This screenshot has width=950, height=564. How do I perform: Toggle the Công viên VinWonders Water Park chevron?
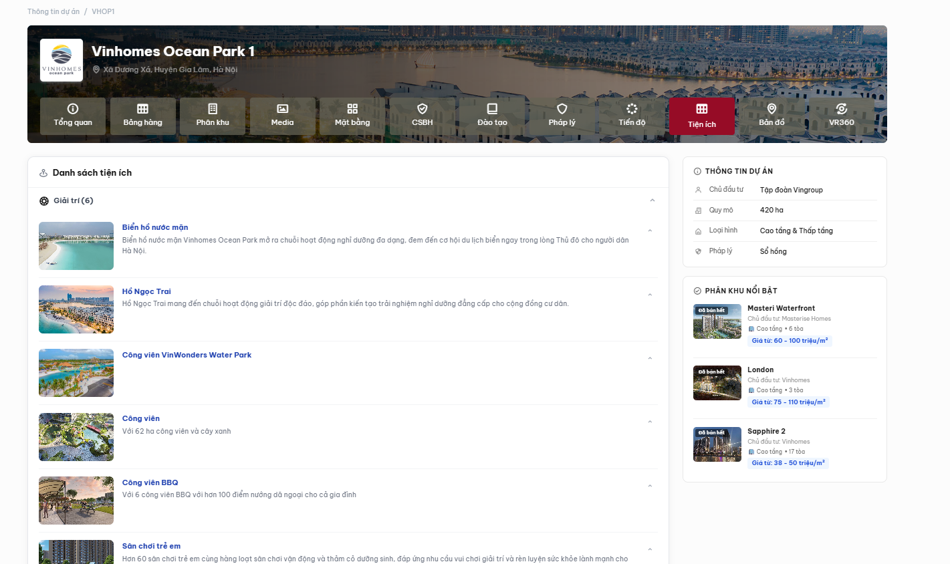click(x=650, y=359)
